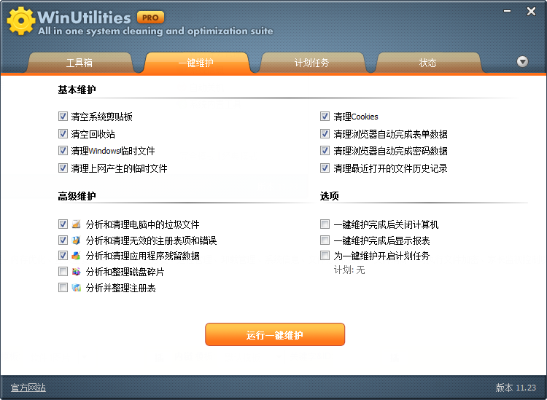Check 一键维护完成后显示报表 checkbox

point(325,240)
